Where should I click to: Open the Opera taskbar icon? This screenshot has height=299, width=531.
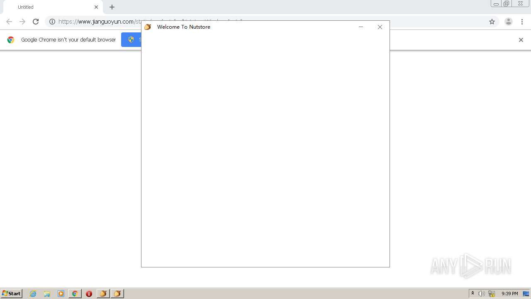tap(89, 294)
